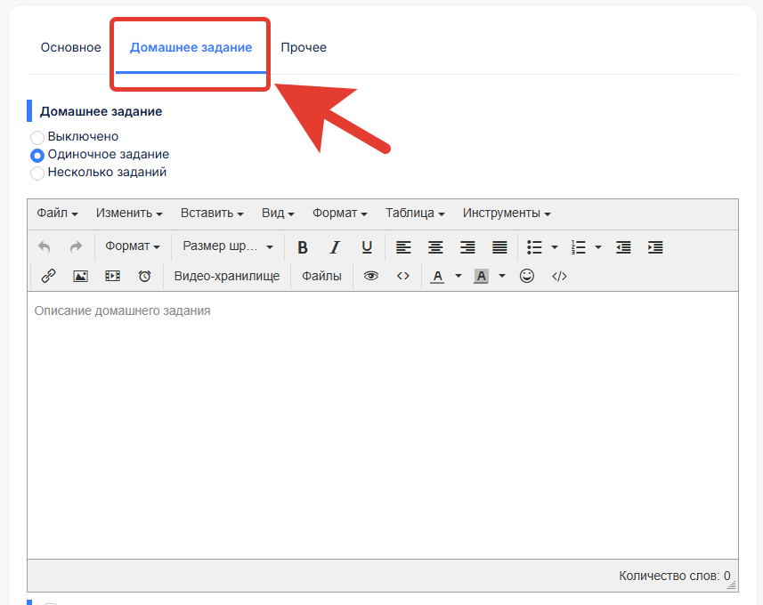Screen dimensions: 763x605
Task: Redo the last edit
Action: point(76,247)
